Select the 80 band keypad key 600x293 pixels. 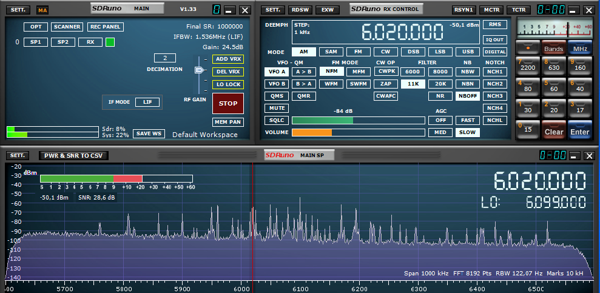pos(528,87)
